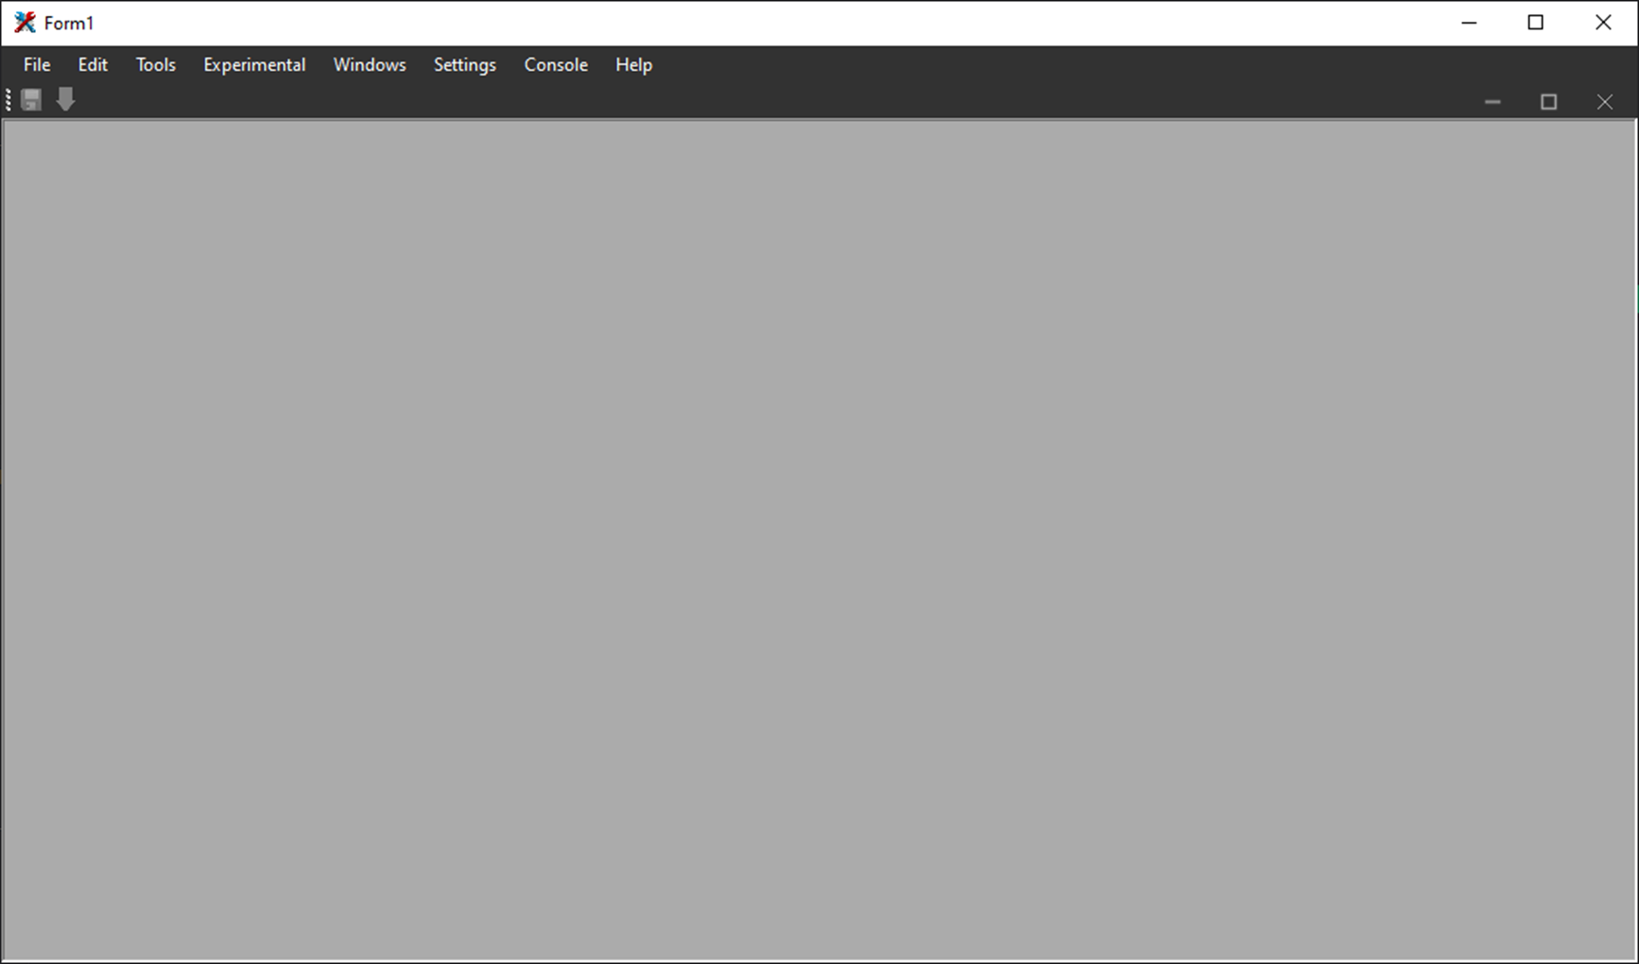Open the Edit menu

coord(92,64)
